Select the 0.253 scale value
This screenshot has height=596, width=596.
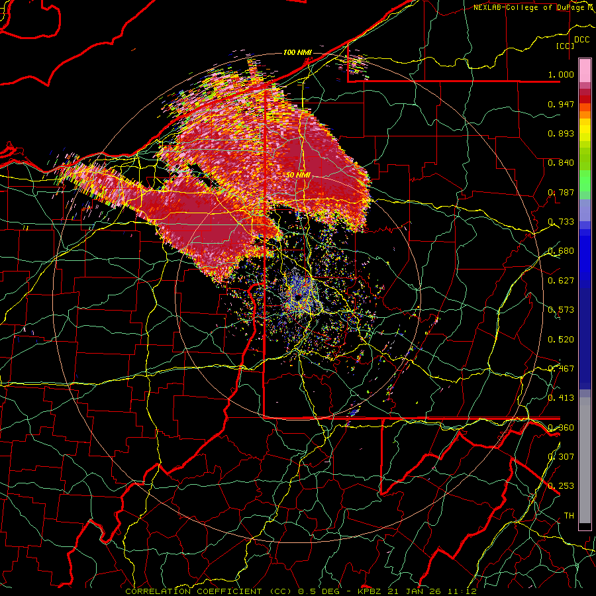[561, 486]
